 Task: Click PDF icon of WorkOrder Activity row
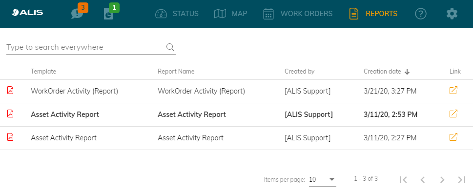(10, 90)
